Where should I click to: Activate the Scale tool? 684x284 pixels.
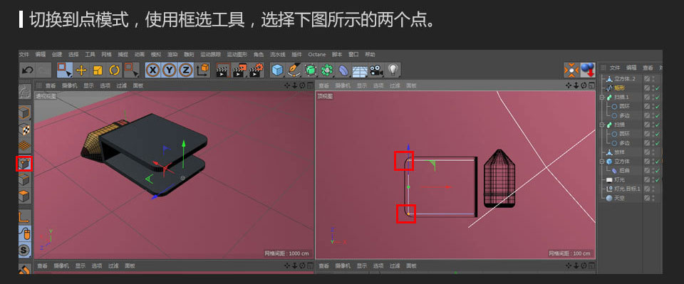tap(98, 70)
